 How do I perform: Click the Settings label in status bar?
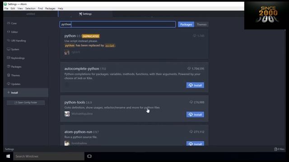tap(9, 149)
